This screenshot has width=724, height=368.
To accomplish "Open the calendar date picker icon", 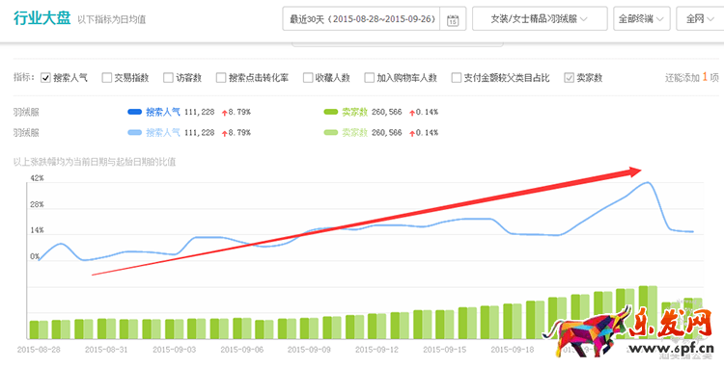I will 453,20.
